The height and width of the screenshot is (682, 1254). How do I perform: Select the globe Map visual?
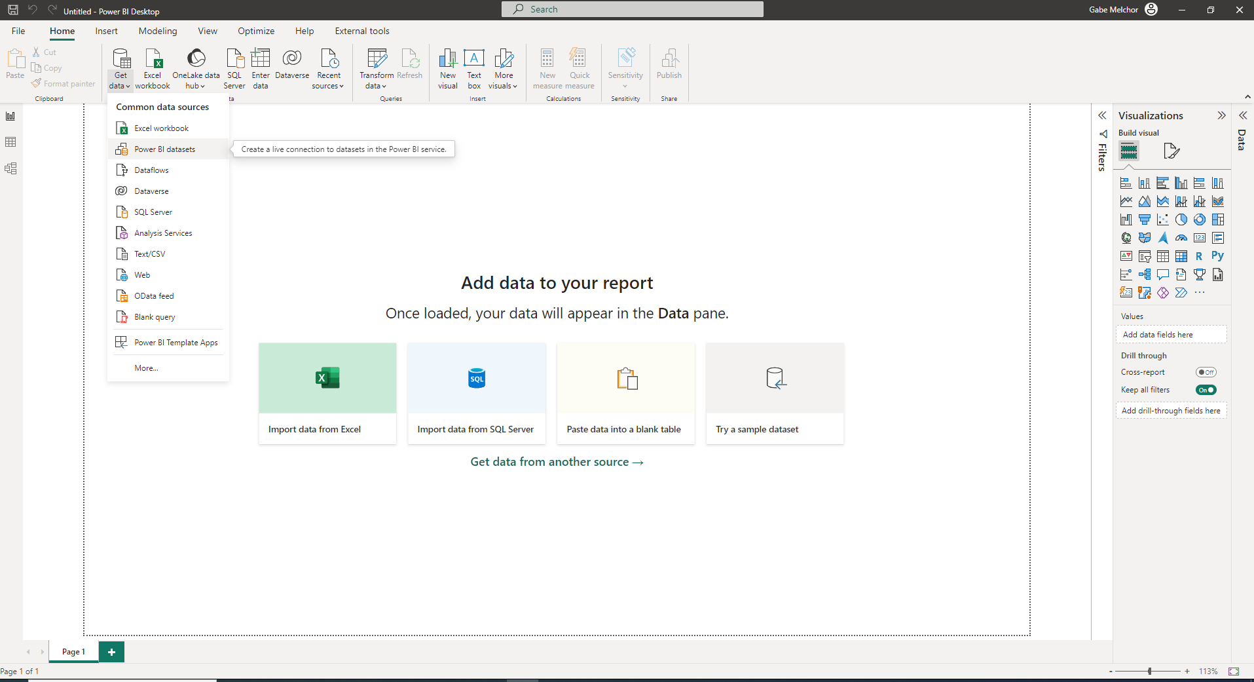point(1126,238)
